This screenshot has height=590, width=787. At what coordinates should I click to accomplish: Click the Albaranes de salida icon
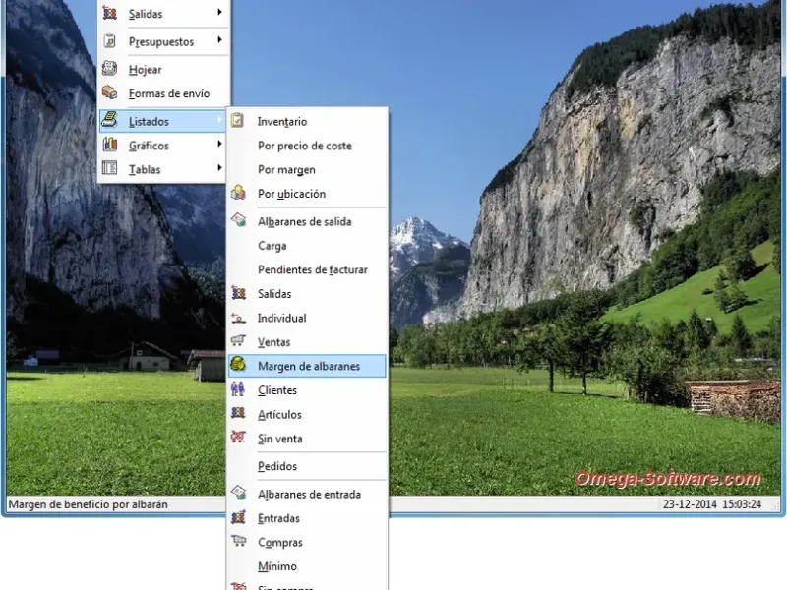238,220
